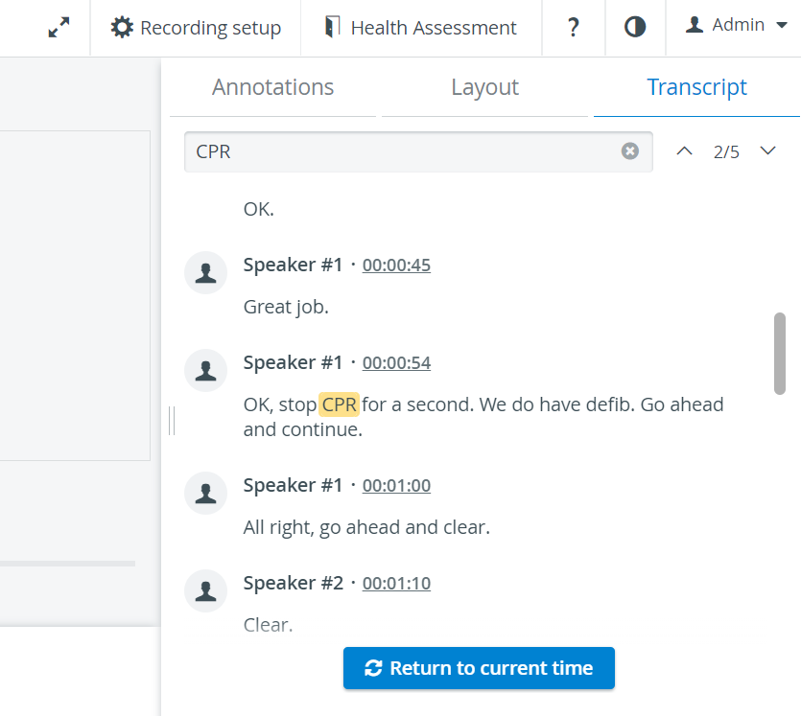
Task: Jump to timestamp 00:00:45
Action: tap(396, 266)
